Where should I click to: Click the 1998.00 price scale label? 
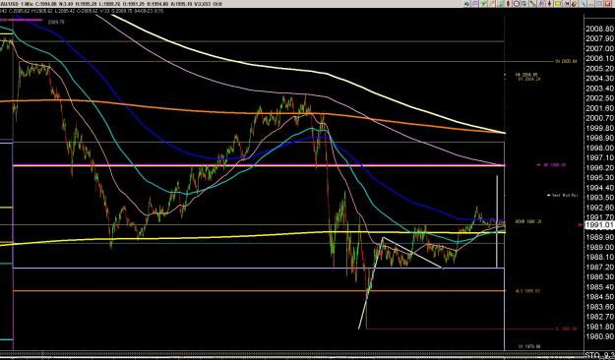[599, 148]
